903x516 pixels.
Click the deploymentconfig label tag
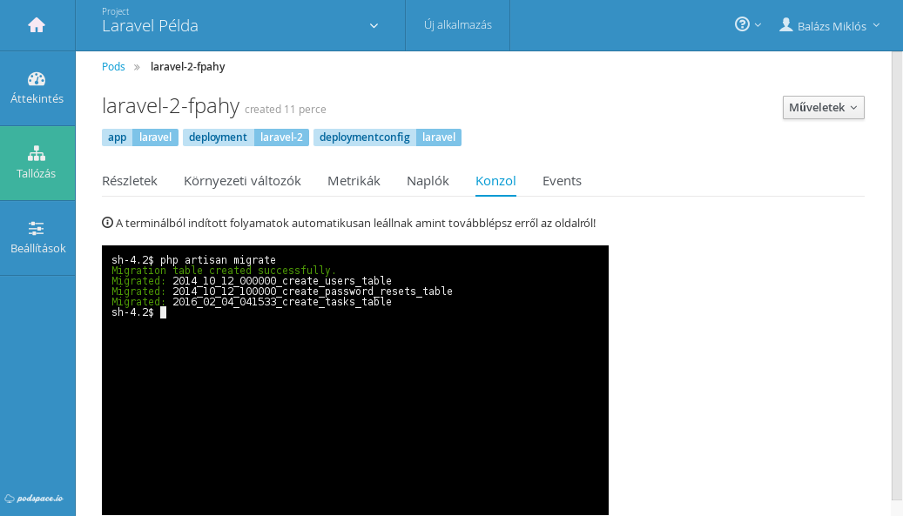(365, 137)
